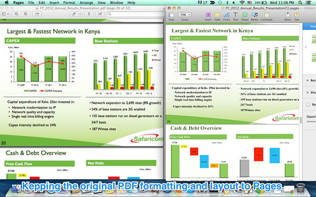The width and height of the screenshot is (316, 197).
Task: Open the Arrange menu
Action: (x=86, y=3)
